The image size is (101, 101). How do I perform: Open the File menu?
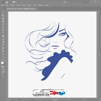pyautogui.click(x=3, y=5)
